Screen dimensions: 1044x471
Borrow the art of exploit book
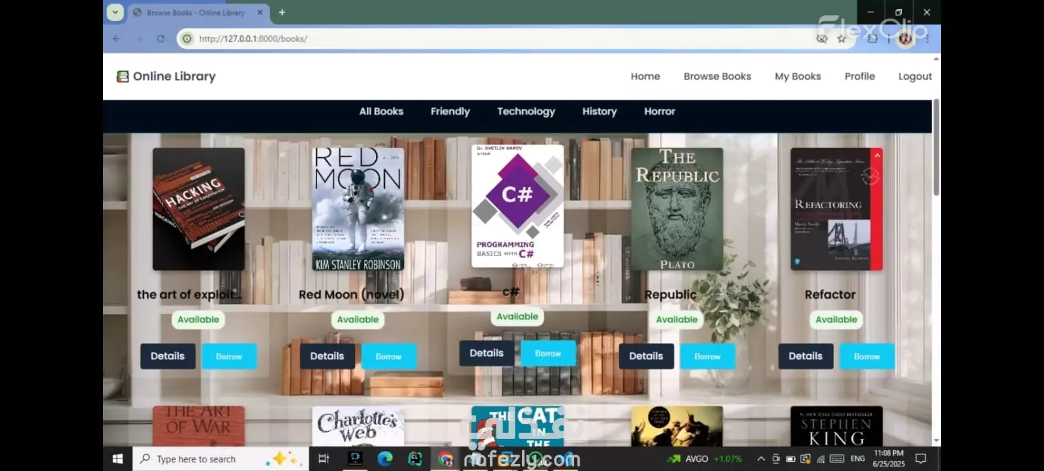click(229, 356)
